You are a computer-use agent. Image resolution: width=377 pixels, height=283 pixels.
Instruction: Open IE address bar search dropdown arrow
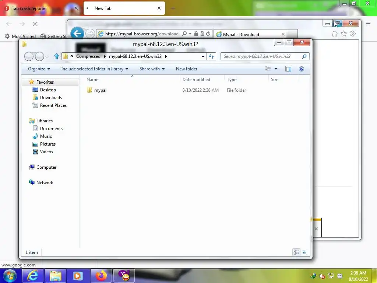[190, 34]
